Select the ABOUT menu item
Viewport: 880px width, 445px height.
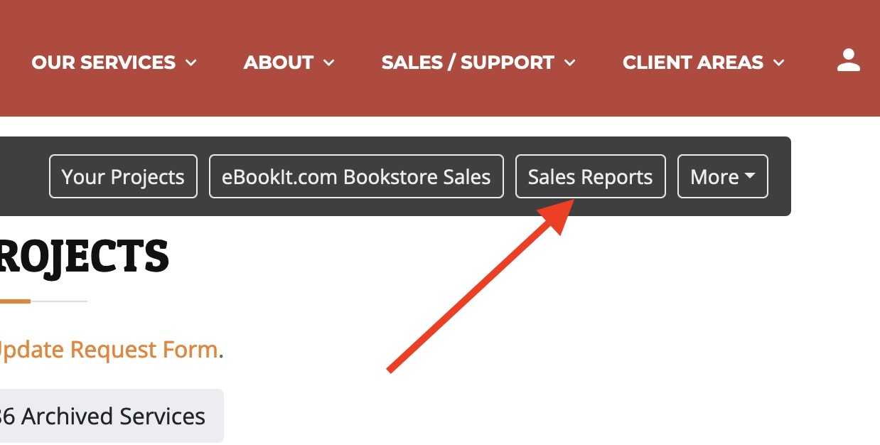[279, 63]
